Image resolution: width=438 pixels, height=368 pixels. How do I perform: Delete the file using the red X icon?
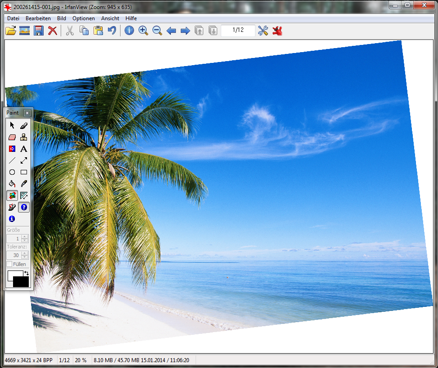point(53,31)
